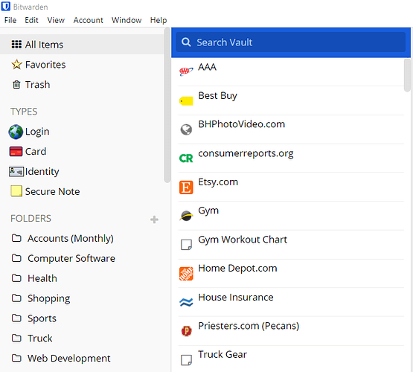413x372 pixels.
Task: Select Truck Gear entry name
Action: [x=222, y=354]
